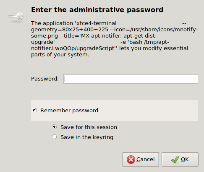Click the 'Save for this session' label
This screenshot has width=204, height=172.
pos(89,127)
